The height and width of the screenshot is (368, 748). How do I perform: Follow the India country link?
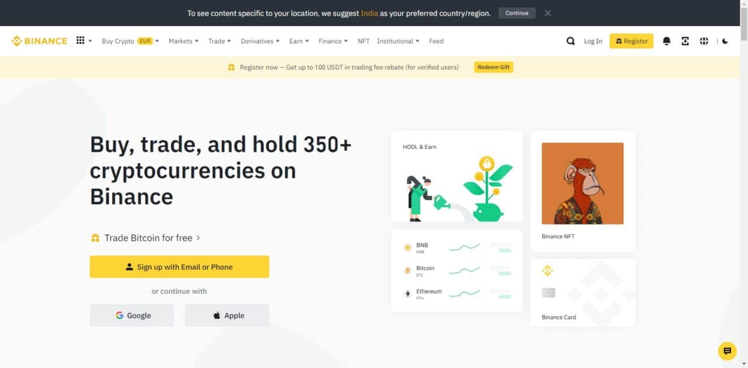(369, 13)
